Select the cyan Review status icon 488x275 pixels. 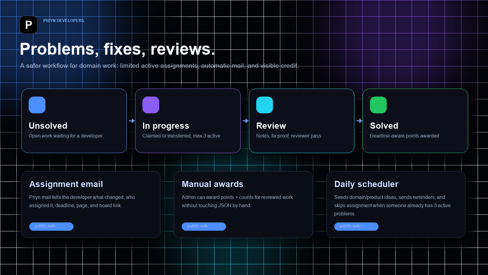(x=264, y=105)
